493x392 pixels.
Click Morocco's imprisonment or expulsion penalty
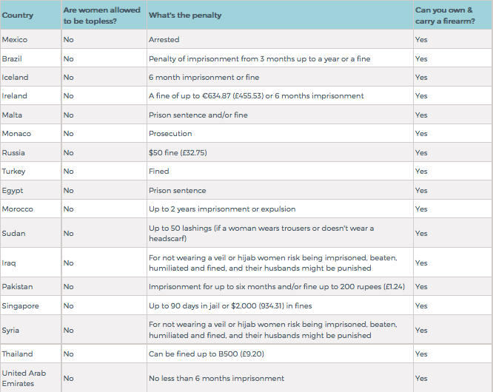[224, 209]
